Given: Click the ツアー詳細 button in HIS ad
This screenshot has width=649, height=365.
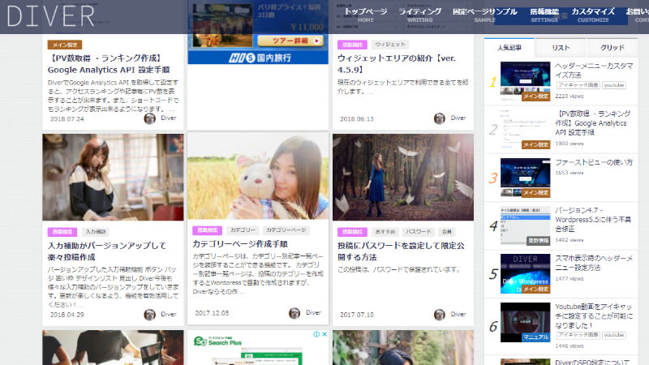Looking at the screenshot, I should [x=290, y=41].
